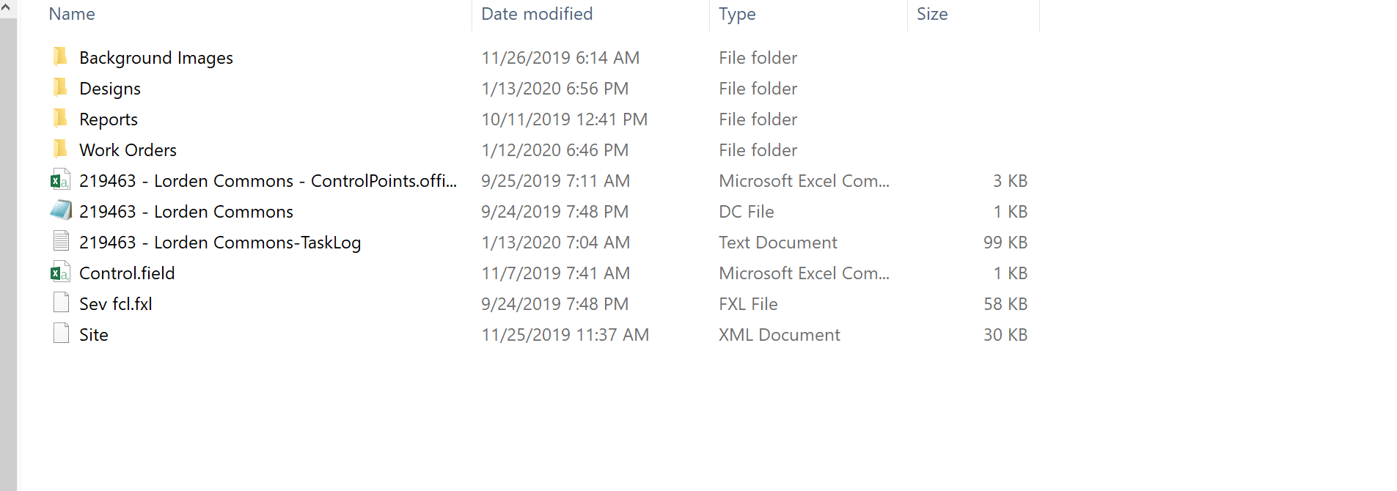Select the 219463 - Lorden Commons-TaskLog file
This screenshot has width=1397, height=491.
tap(219, 242)
